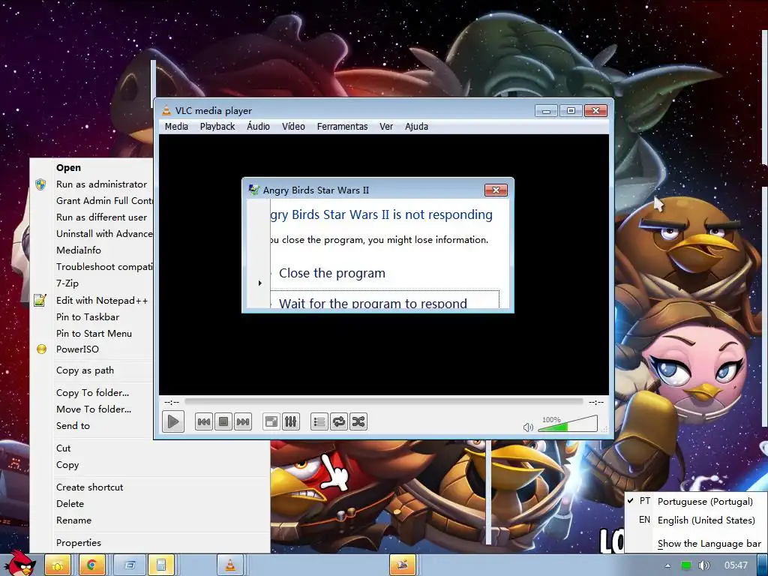The height and width of the screenshot is (576, 768).
Task: Expand the PowerISO submenu
Action: [x=77, y=349]
